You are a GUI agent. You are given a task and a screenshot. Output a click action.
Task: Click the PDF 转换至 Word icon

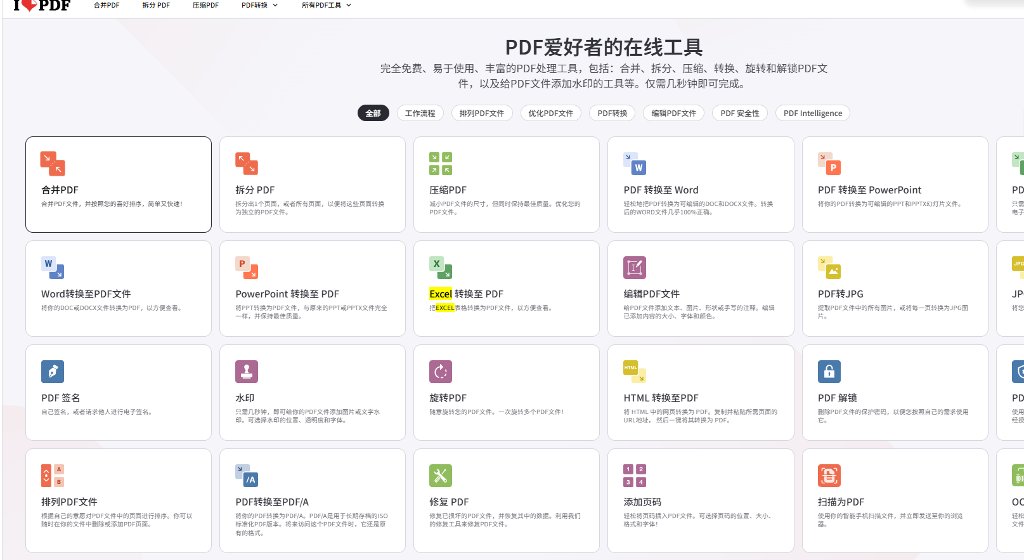pyautogui.click(x=635, y=164)
